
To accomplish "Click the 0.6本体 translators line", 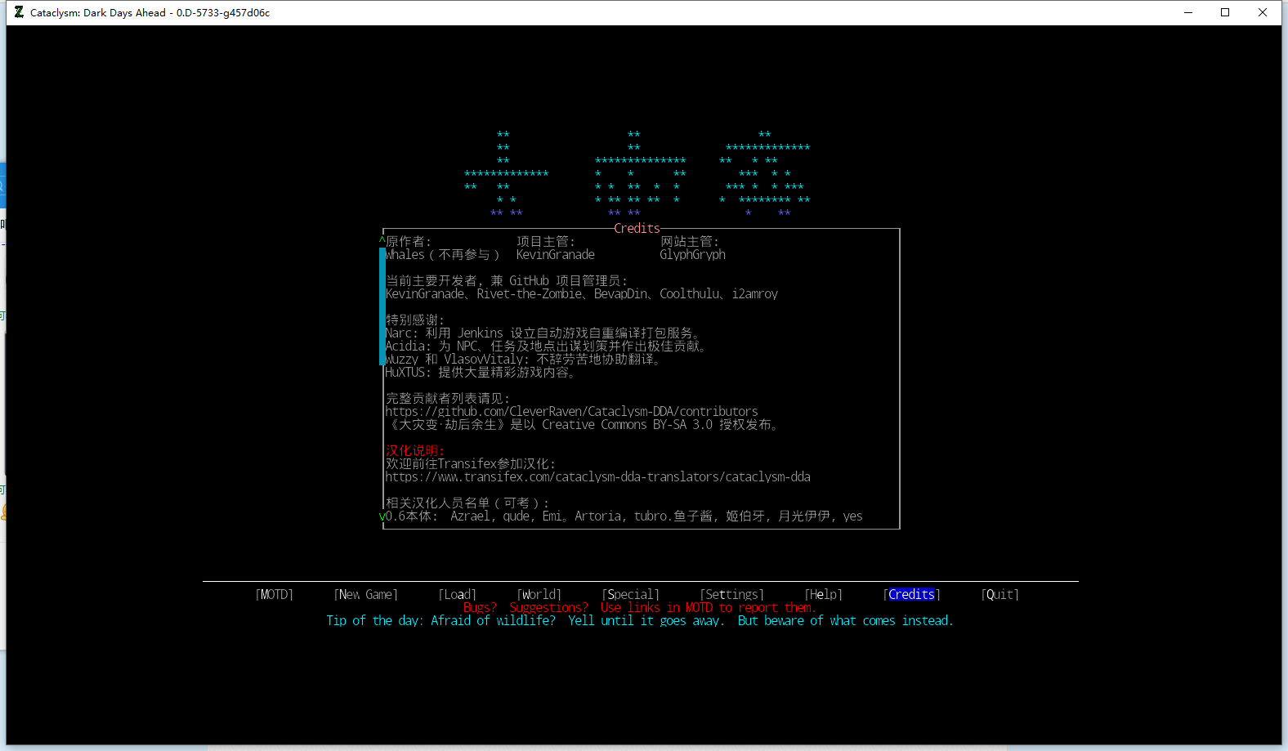I will coord(624,516).
